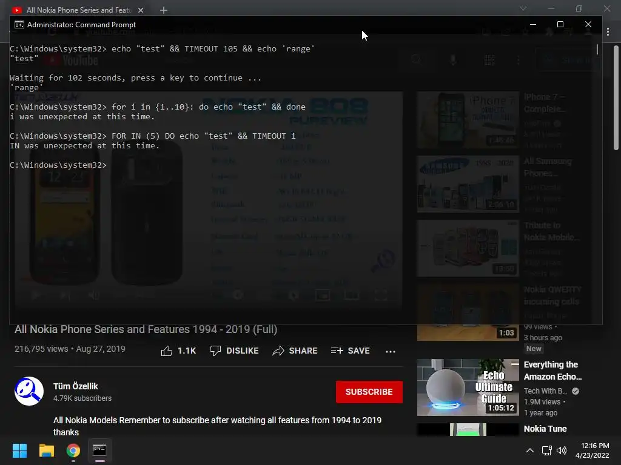Open Chrome three-dot menu
Viewport: 621px width, 465px height.
(608, 32)
